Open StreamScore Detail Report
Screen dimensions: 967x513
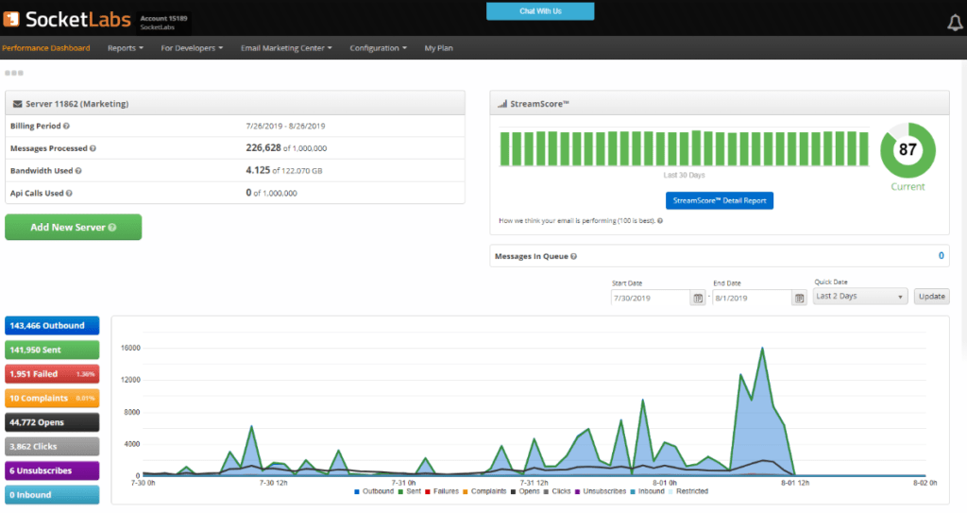tap(719, 200)
